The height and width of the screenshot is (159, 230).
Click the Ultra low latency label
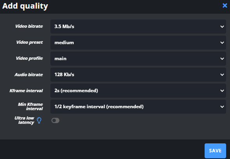(x=24, y=120)
